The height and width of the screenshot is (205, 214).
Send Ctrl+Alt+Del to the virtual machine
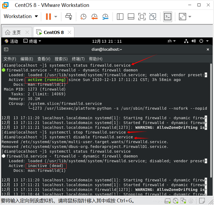(69, 16)
